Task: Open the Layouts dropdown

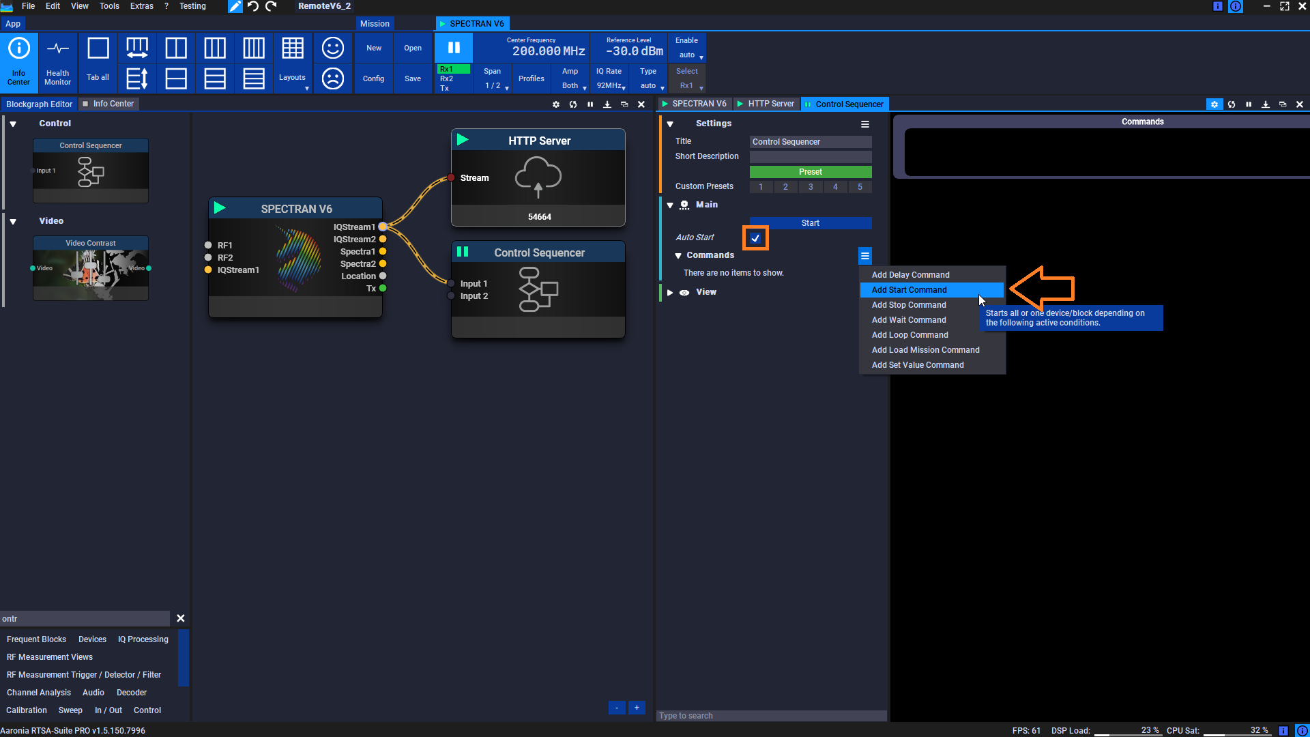Action: 293,78
